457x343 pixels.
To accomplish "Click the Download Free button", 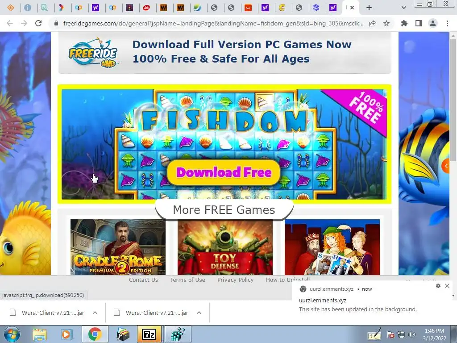I will click(x=224, y=172).
